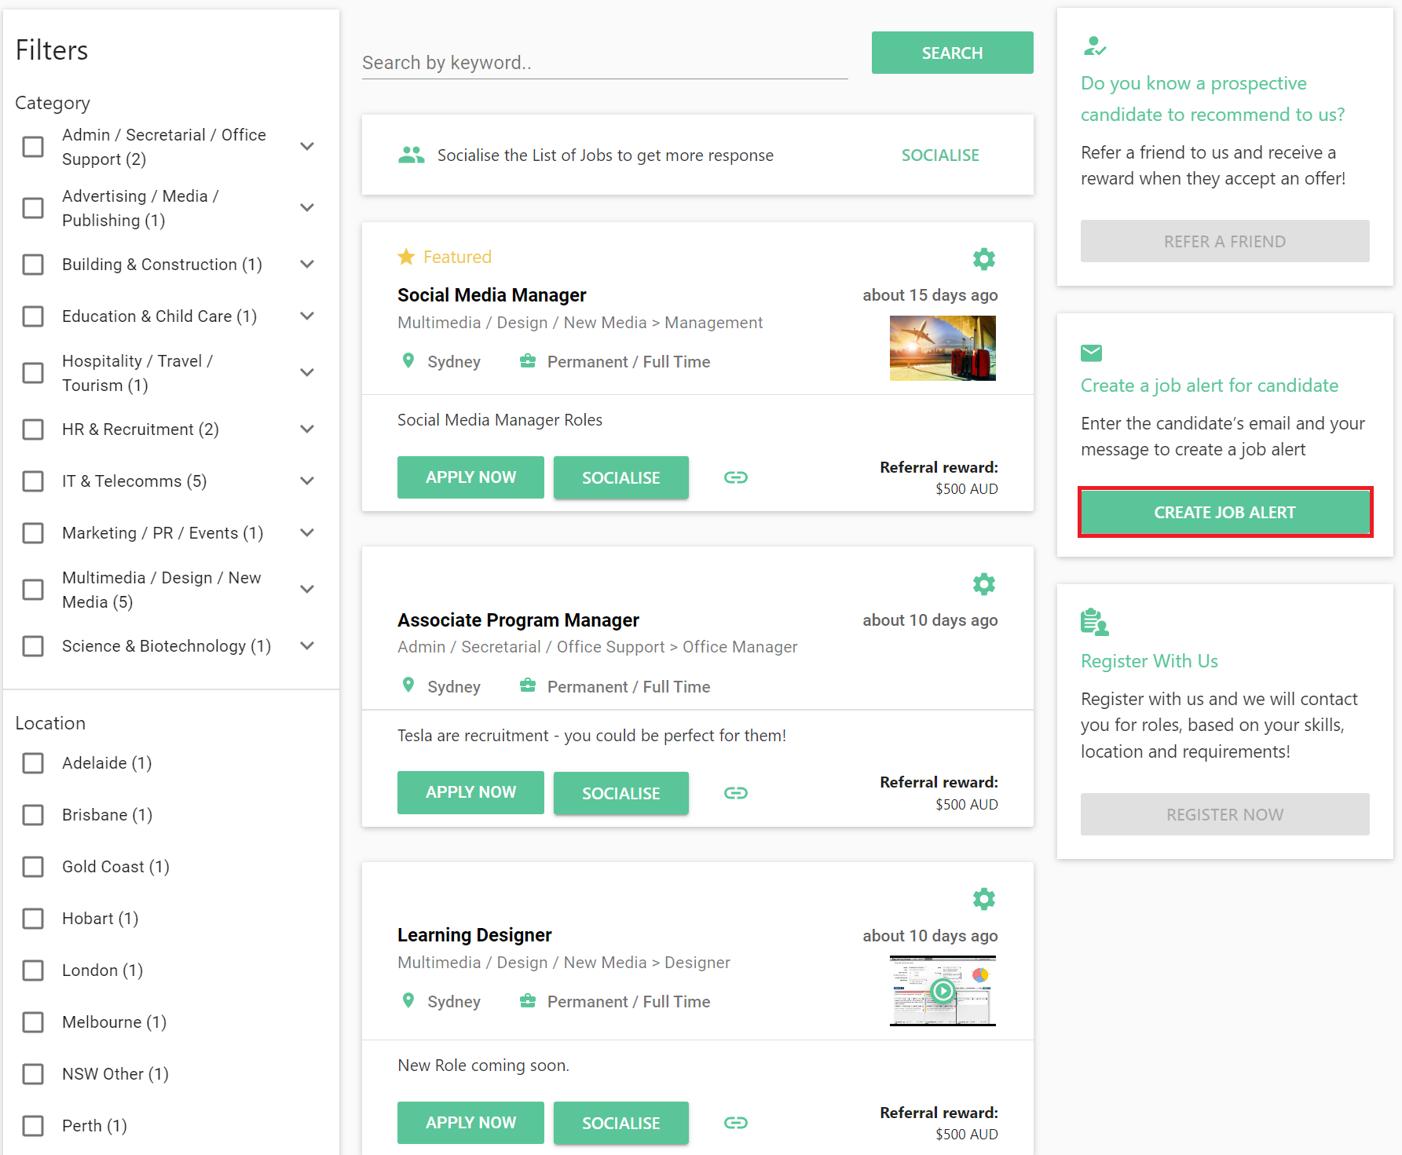Open the Social Media Manager job title
The width and height of the screenshot is (1402, 1155).
pos(492,295)
